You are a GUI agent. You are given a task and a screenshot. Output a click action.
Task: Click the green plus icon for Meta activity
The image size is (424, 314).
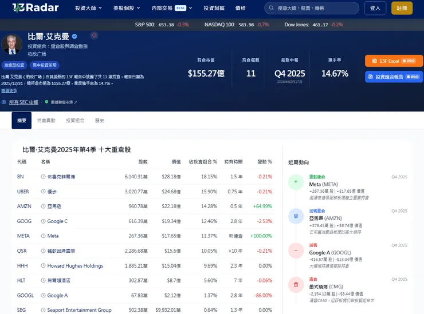296,182
